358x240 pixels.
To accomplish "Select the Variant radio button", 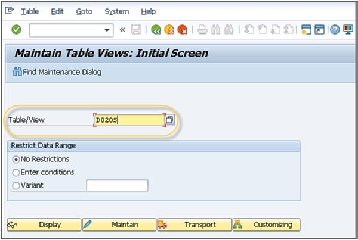I will 16,185.
